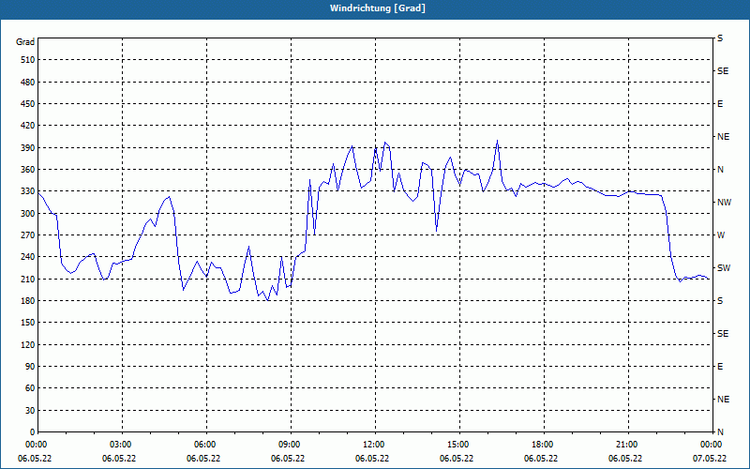Click the 330 y-axis value
The image size is (750, 469).
(x=28, y=191)
